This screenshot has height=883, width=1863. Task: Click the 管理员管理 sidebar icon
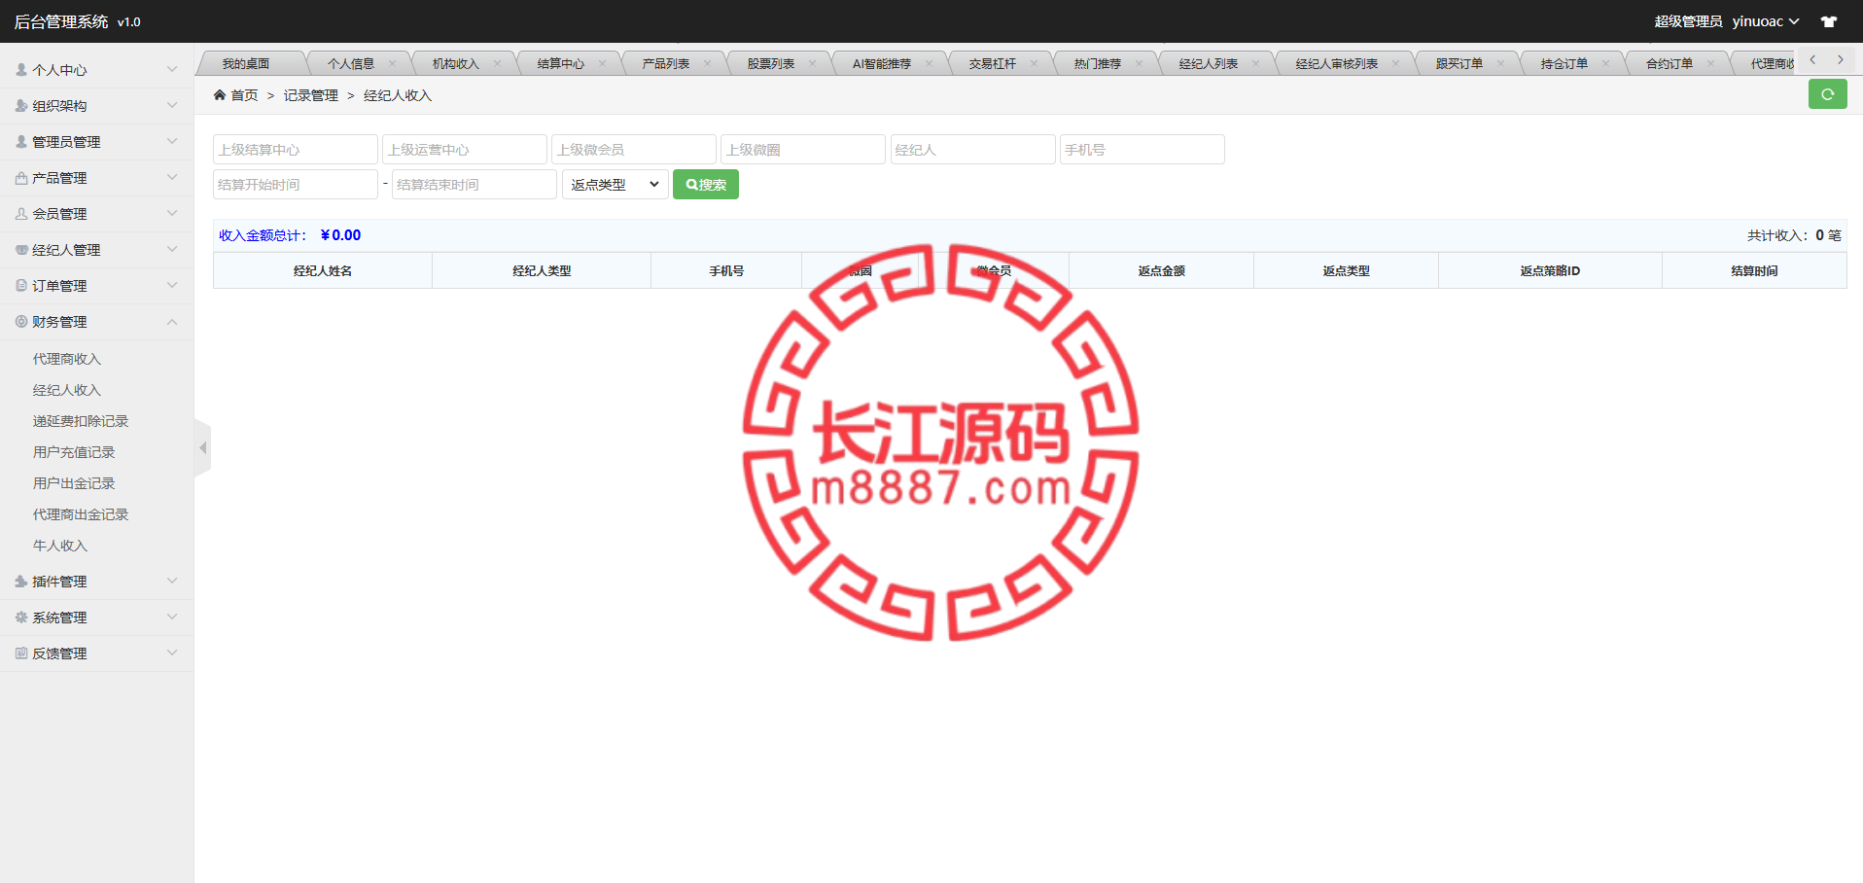[21, 142]
